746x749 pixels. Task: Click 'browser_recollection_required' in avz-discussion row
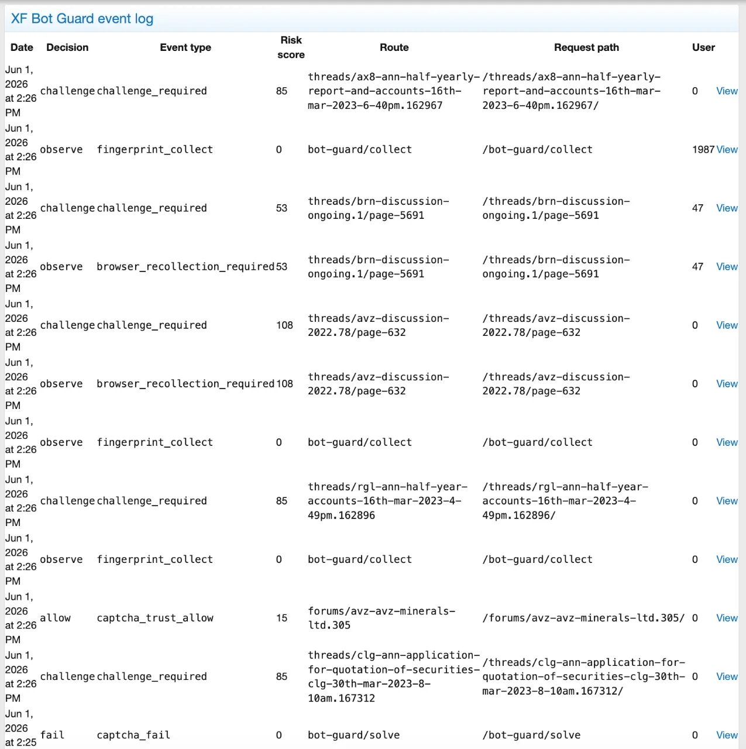tap(185, 383)
